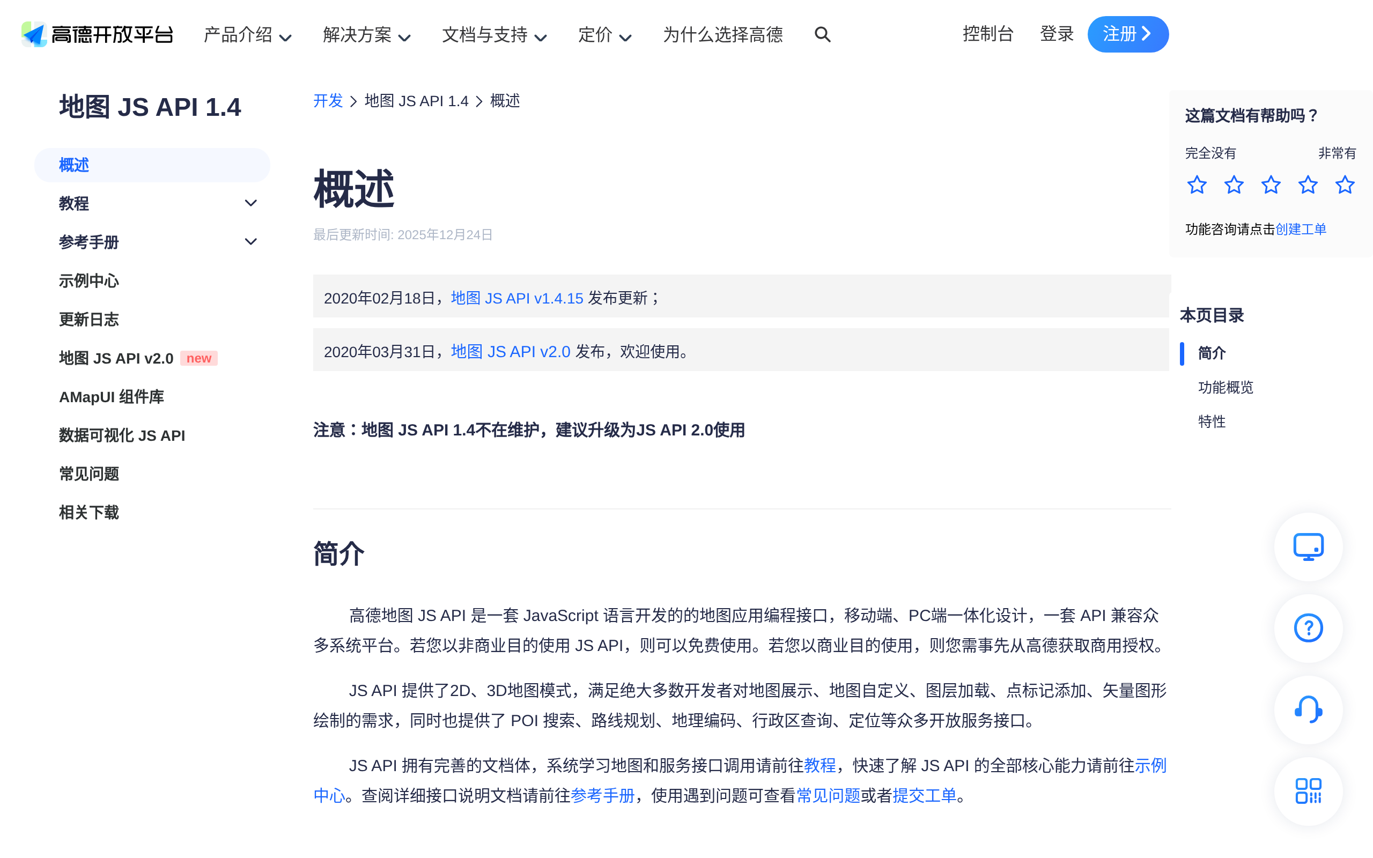Click the monitor floating icon
1373x858 pixels.
point(1308,547)
